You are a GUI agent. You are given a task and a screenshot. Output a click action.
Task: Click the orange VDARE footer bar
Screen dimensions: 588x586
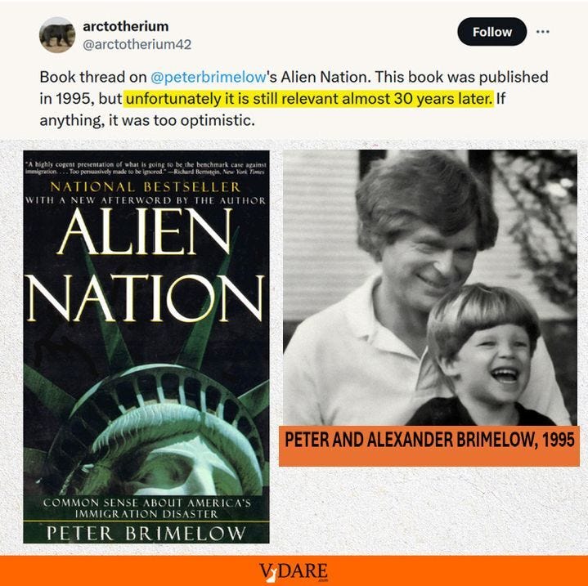(294, 571)
